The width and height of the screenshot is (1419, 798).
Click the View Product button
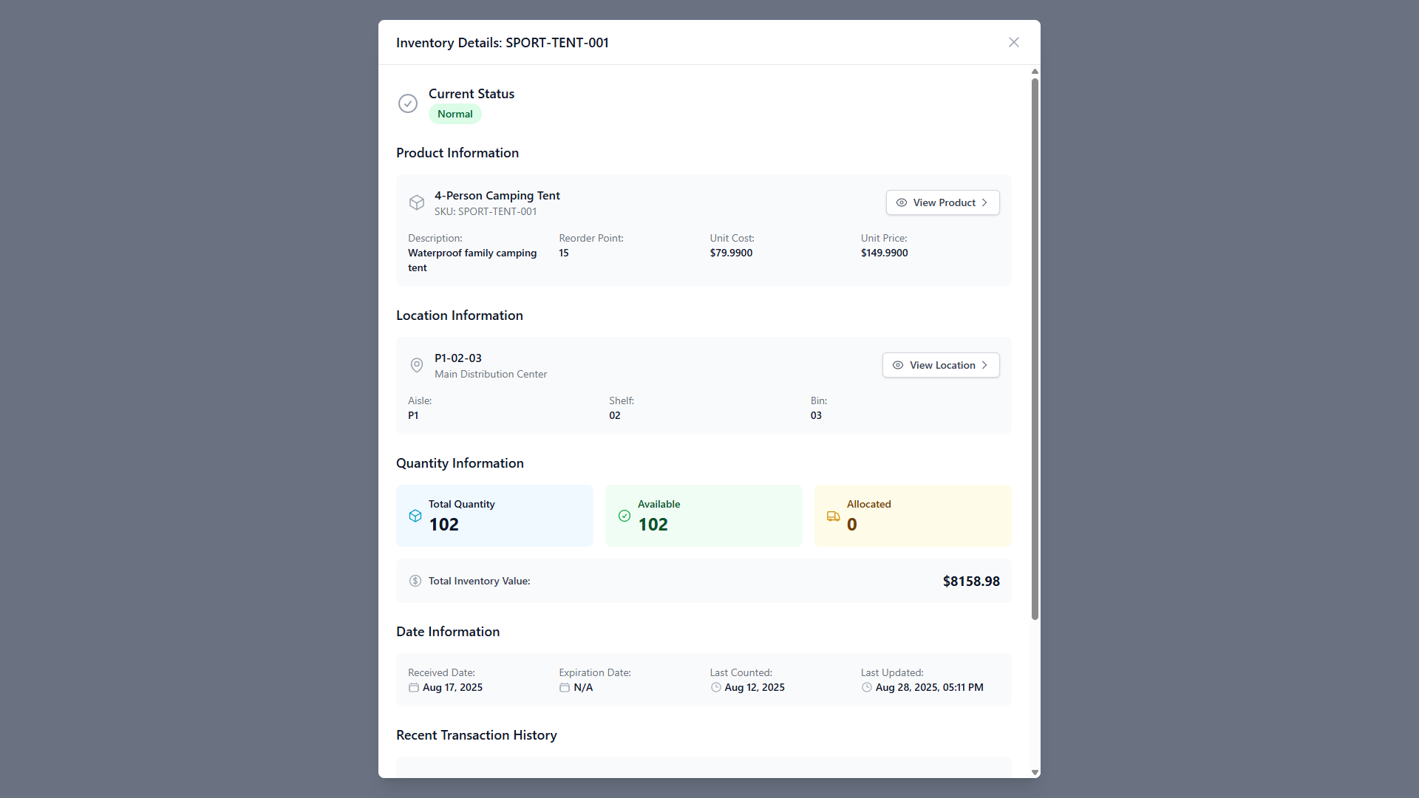click(942, 202)
